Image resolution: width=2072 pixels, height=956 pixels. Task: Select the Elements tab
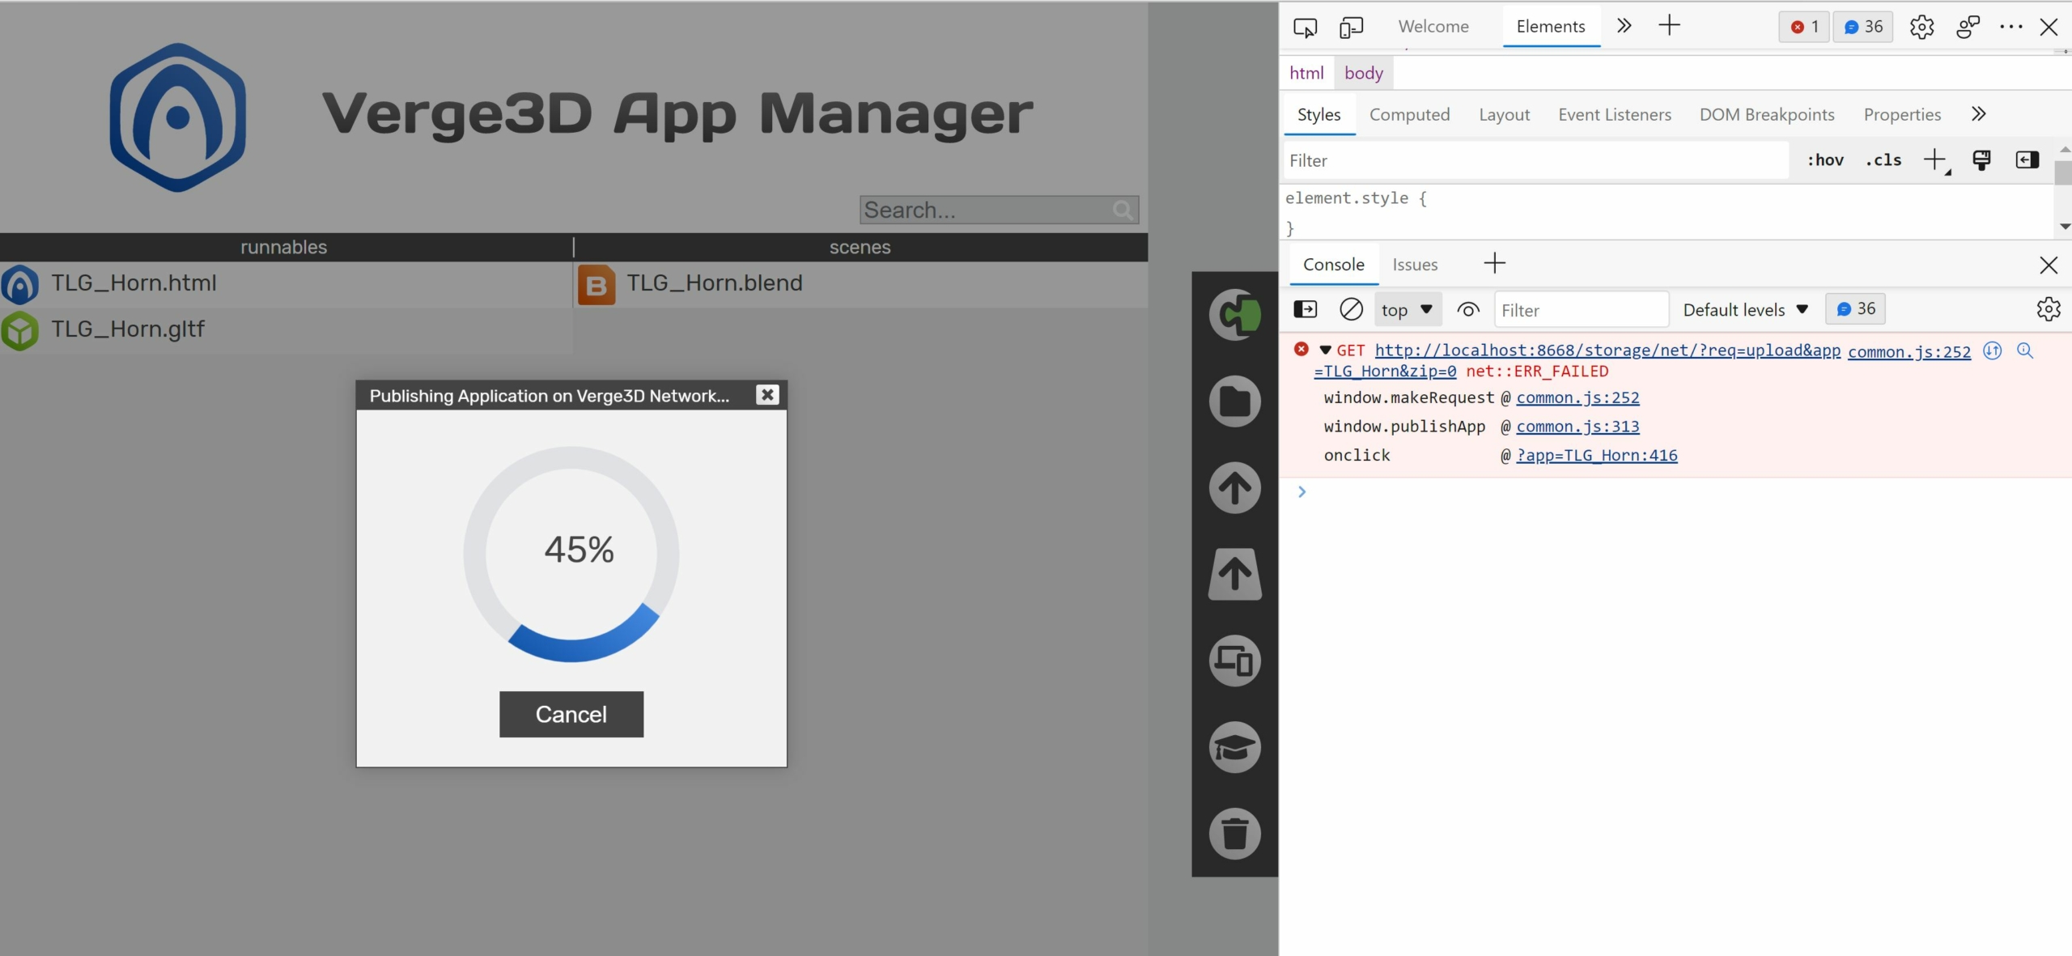point(1551,27)
